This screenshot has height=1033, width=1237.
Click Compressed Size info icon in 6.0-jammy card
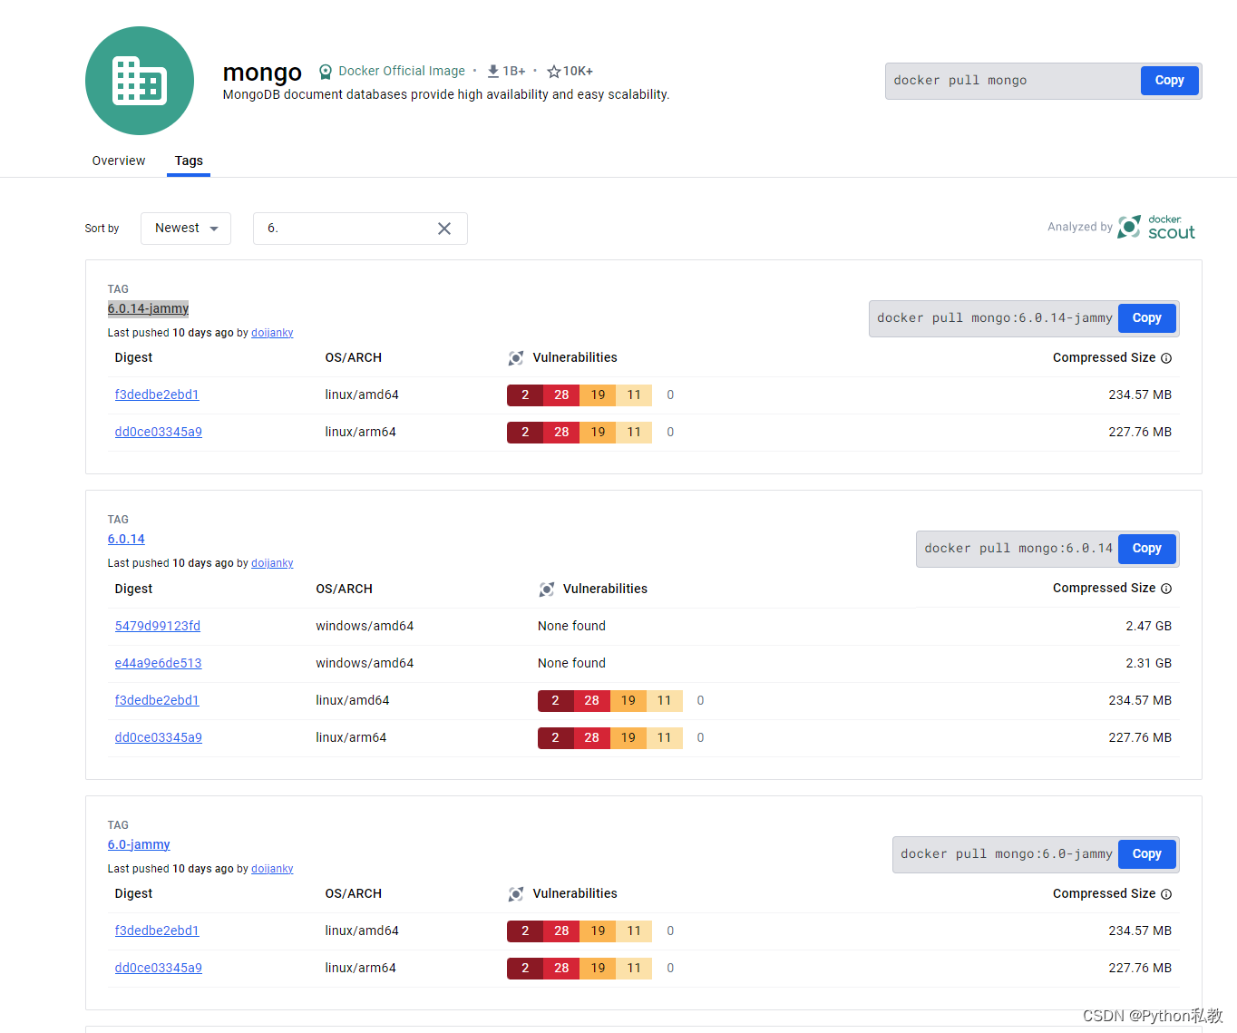pos(1166,894)
